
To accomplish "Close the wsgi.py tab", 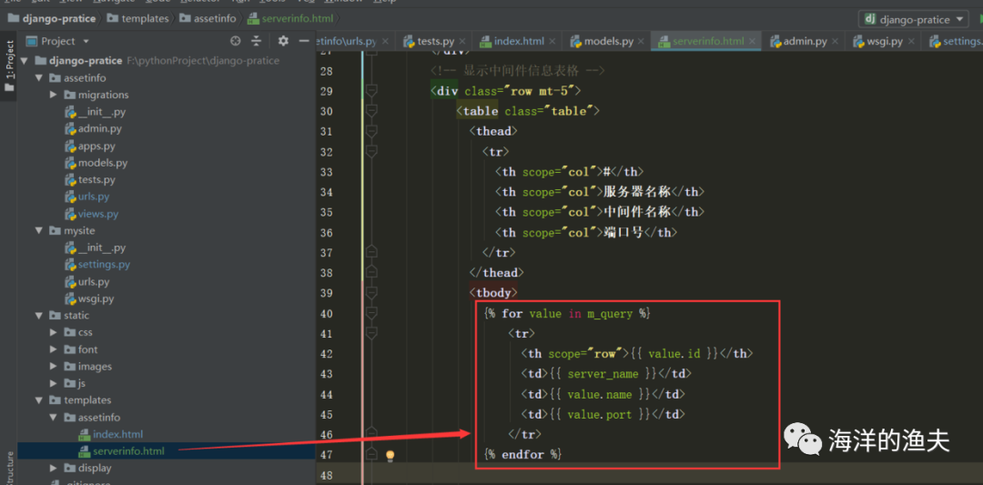I will point(912,41).
